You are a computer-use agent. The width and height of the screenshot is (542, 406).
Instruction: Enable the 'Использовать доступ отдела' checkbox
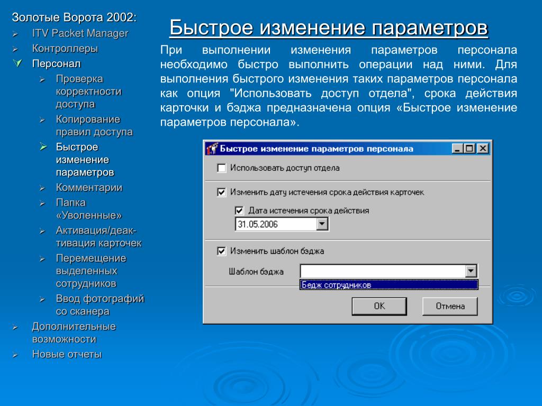pos(221,168)
